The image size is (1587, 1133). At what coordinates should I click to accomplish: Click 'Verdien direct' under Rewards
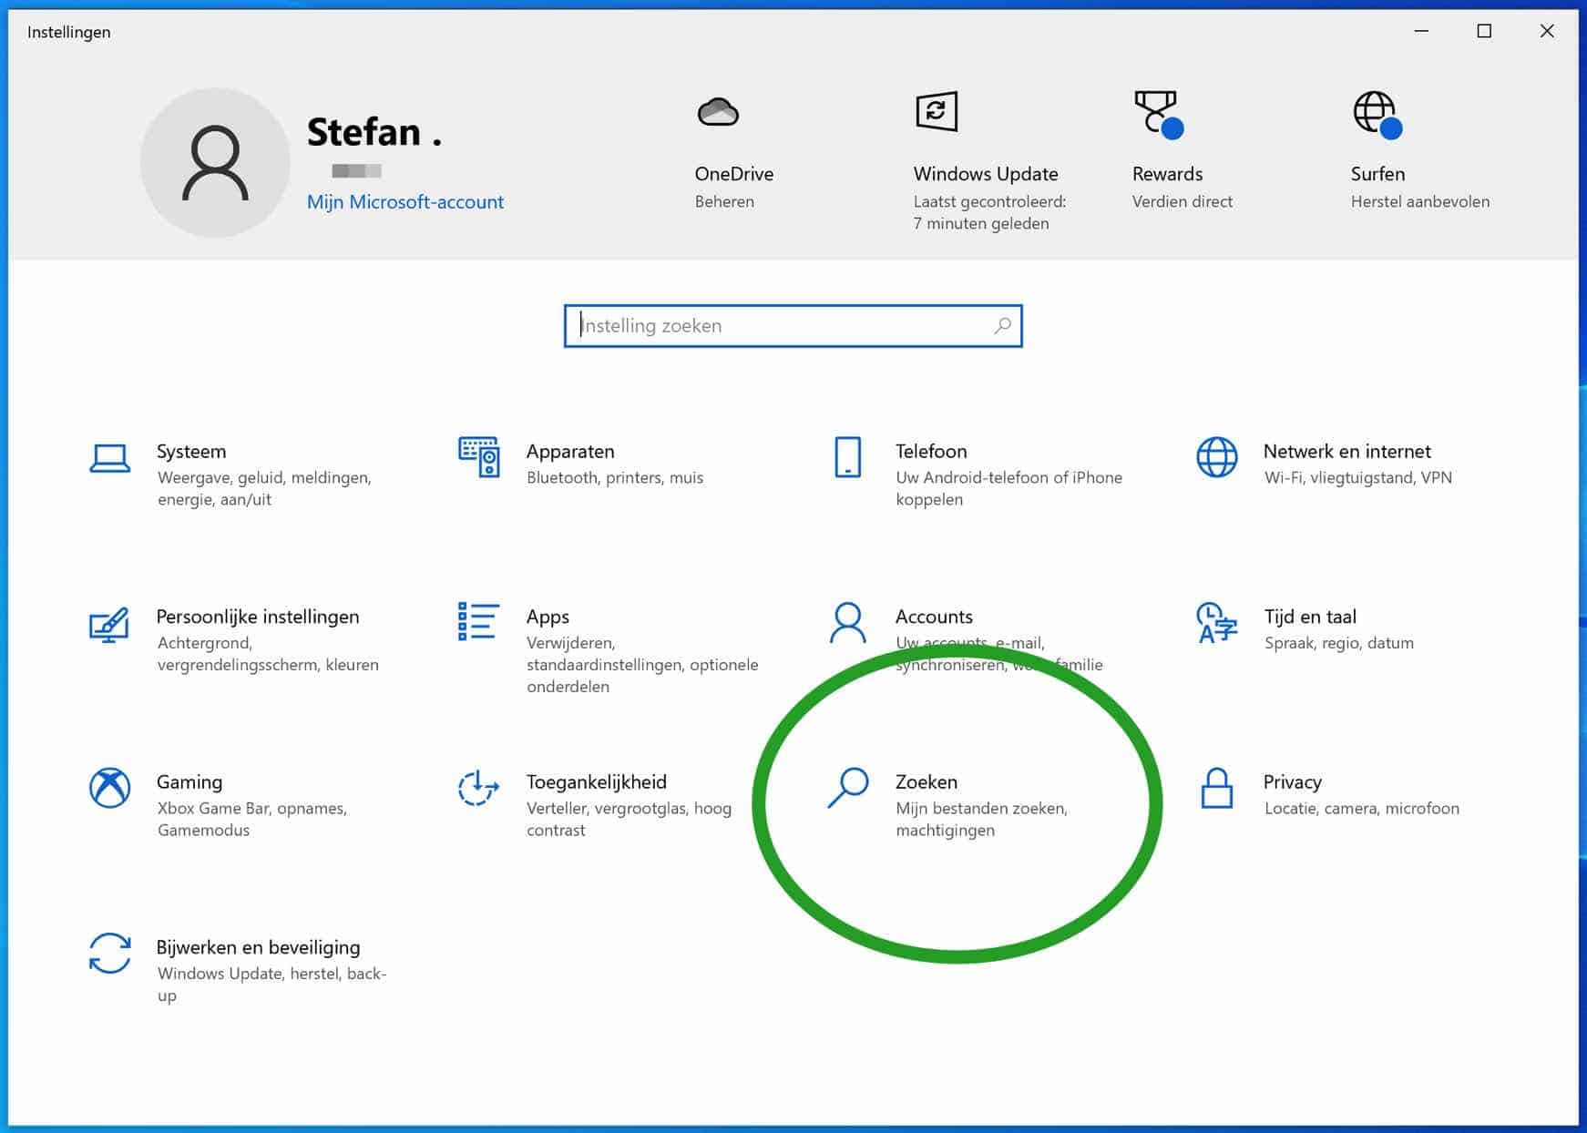tap(1182, 201)
